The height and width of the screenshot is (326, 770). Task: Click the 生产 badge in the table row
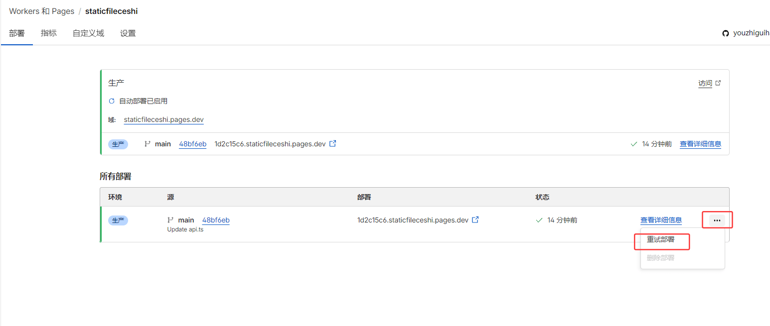[118, 220]
